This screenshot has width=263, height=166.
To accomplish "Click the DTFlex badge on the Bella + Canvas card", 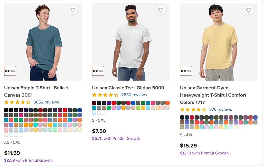I will pos(10,71).
